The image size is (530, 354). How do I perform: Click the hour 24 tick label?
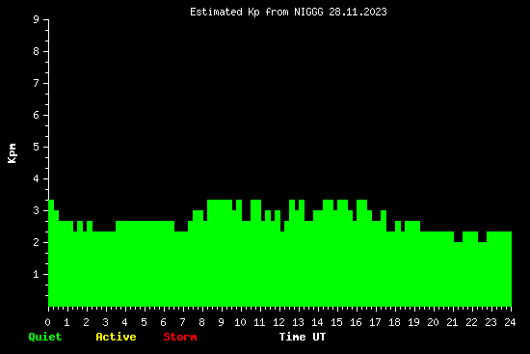510,322
